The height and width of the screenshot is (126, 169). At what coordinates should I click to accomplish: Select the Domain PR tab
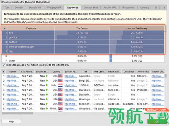click(35, 7)
